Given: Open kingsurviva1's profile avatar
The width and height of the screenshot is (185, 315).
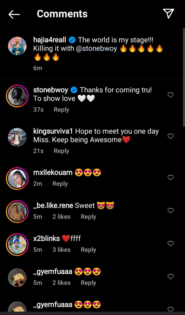Looking at the screenshot, I should click(x=17, y=137).
